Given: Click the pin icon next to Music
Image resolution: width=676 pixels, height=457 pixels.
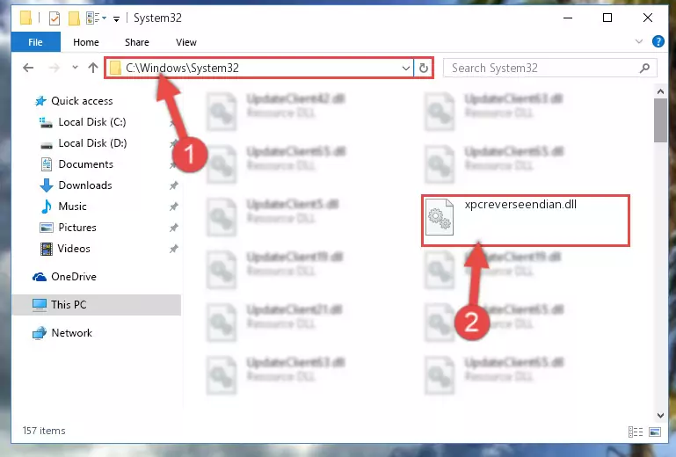Looking at the screenshot, I should pyautogui.click(x=173, y=207).
